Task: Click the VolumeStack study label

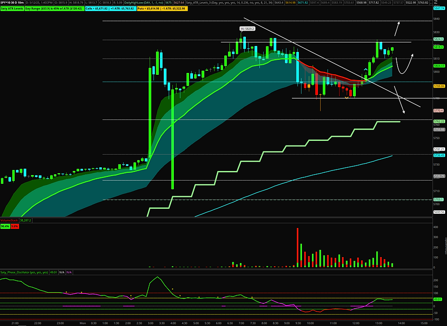Action: click(x=9, y=220)
